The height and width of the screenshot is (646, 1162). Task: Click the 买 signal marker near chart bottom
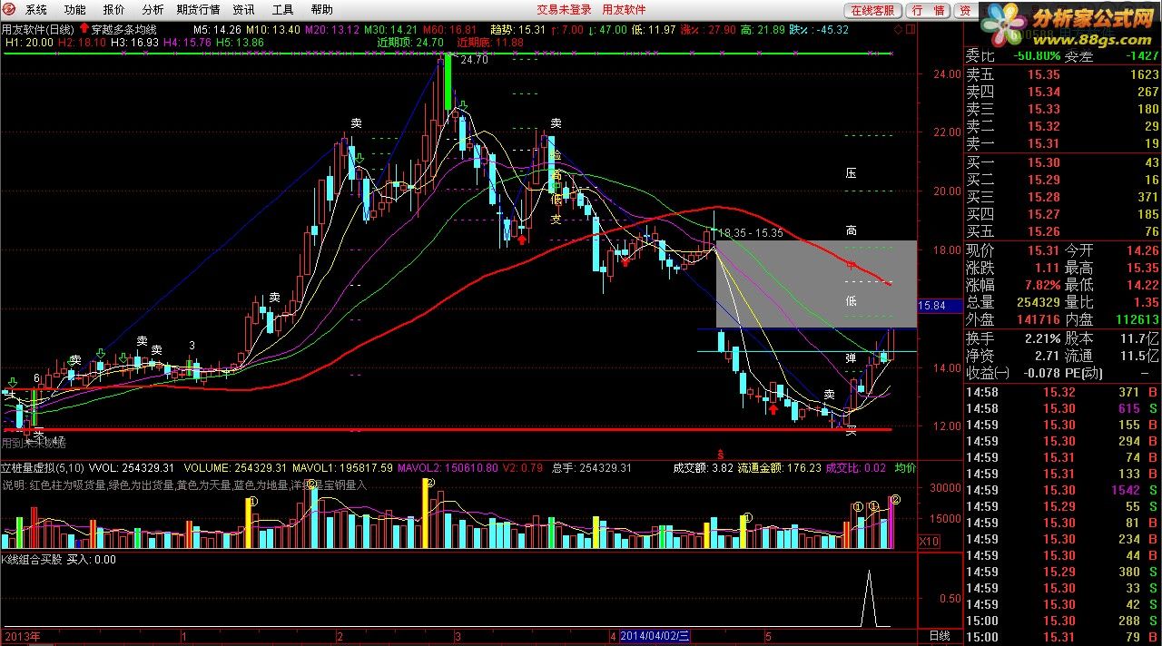852,431
